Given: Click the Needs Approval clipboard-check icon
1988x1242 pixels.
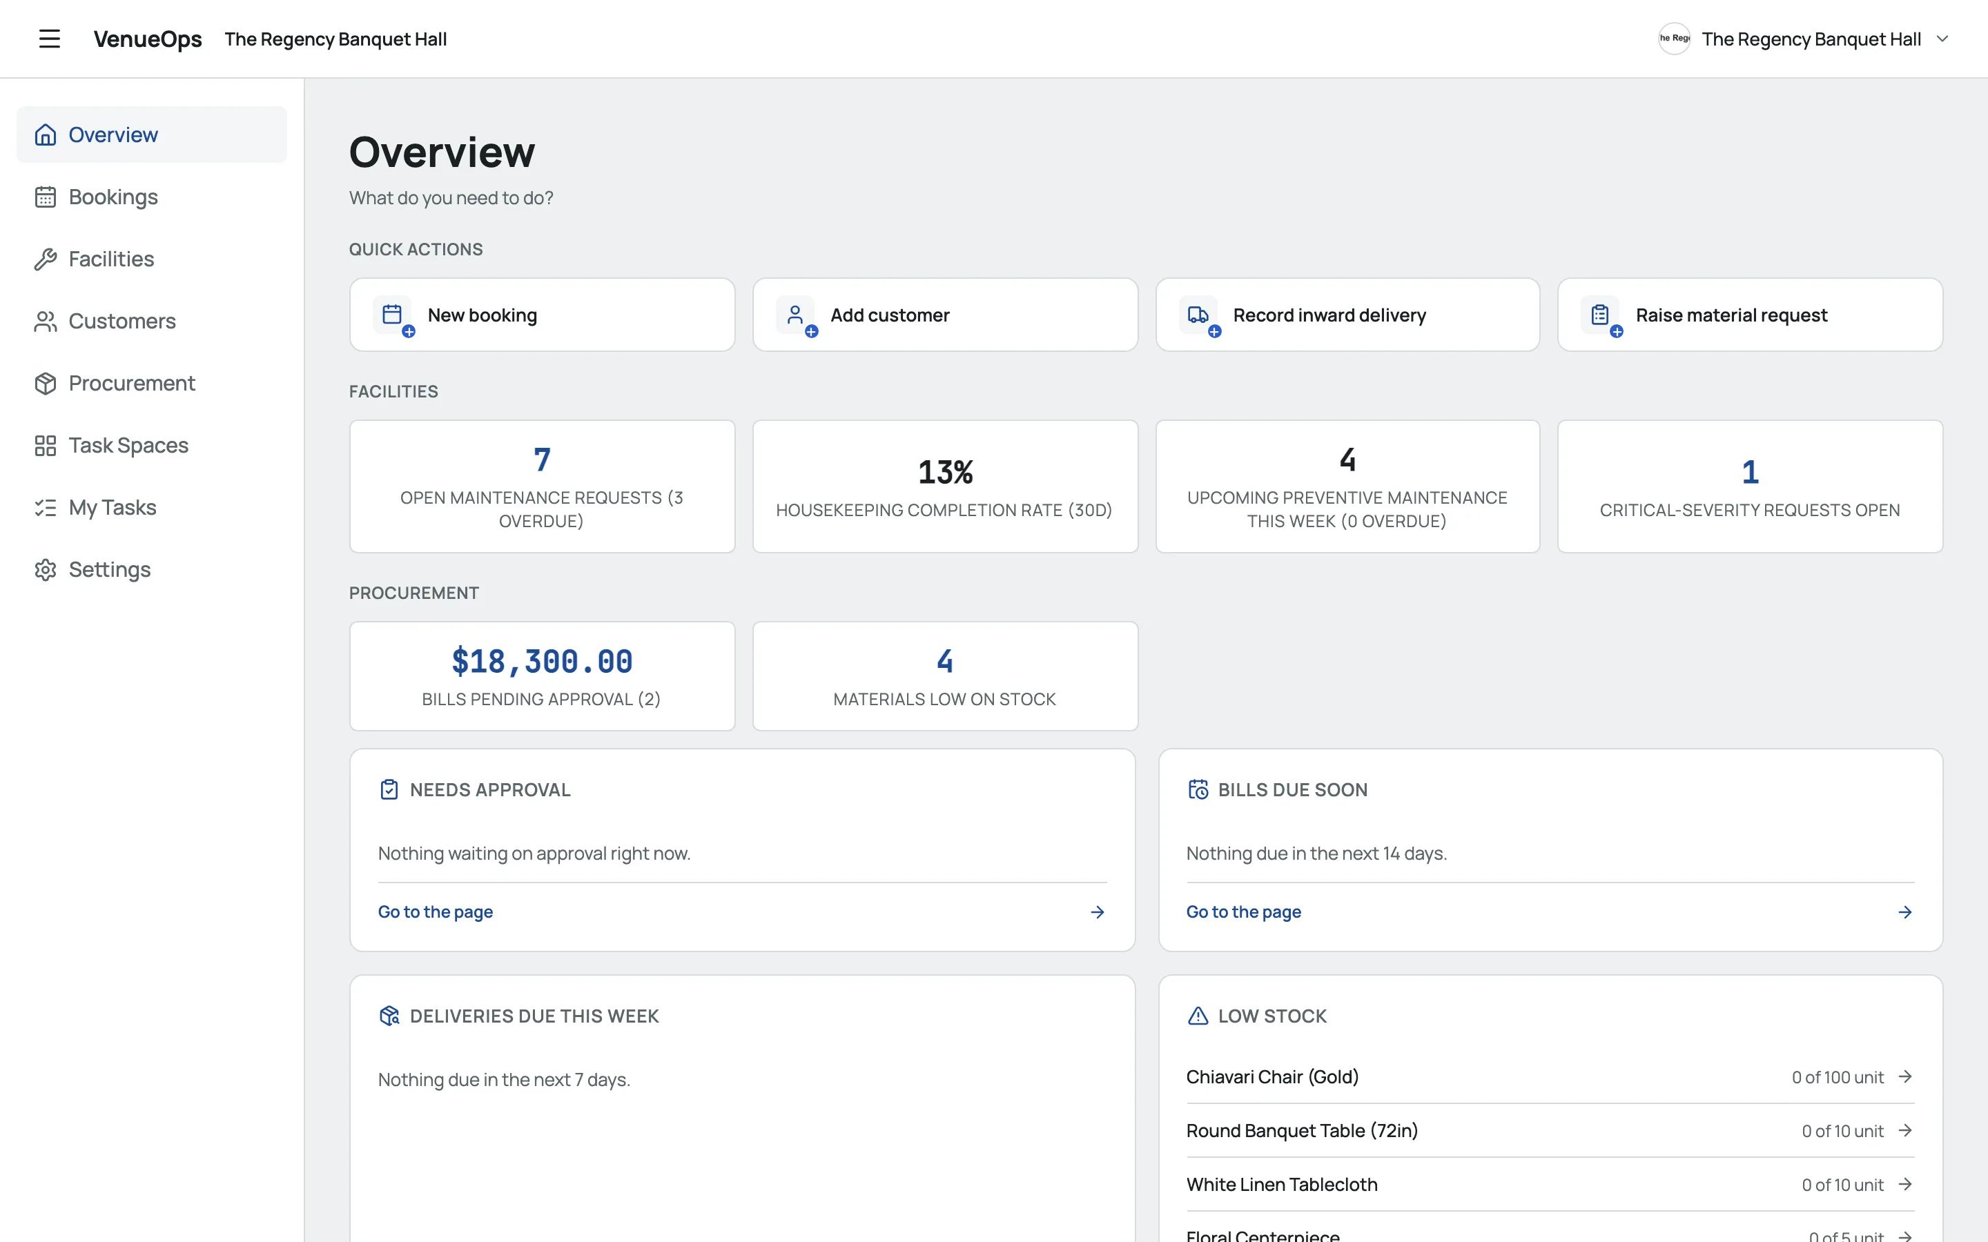Looking at the screenshot, I should pos(389,789).
